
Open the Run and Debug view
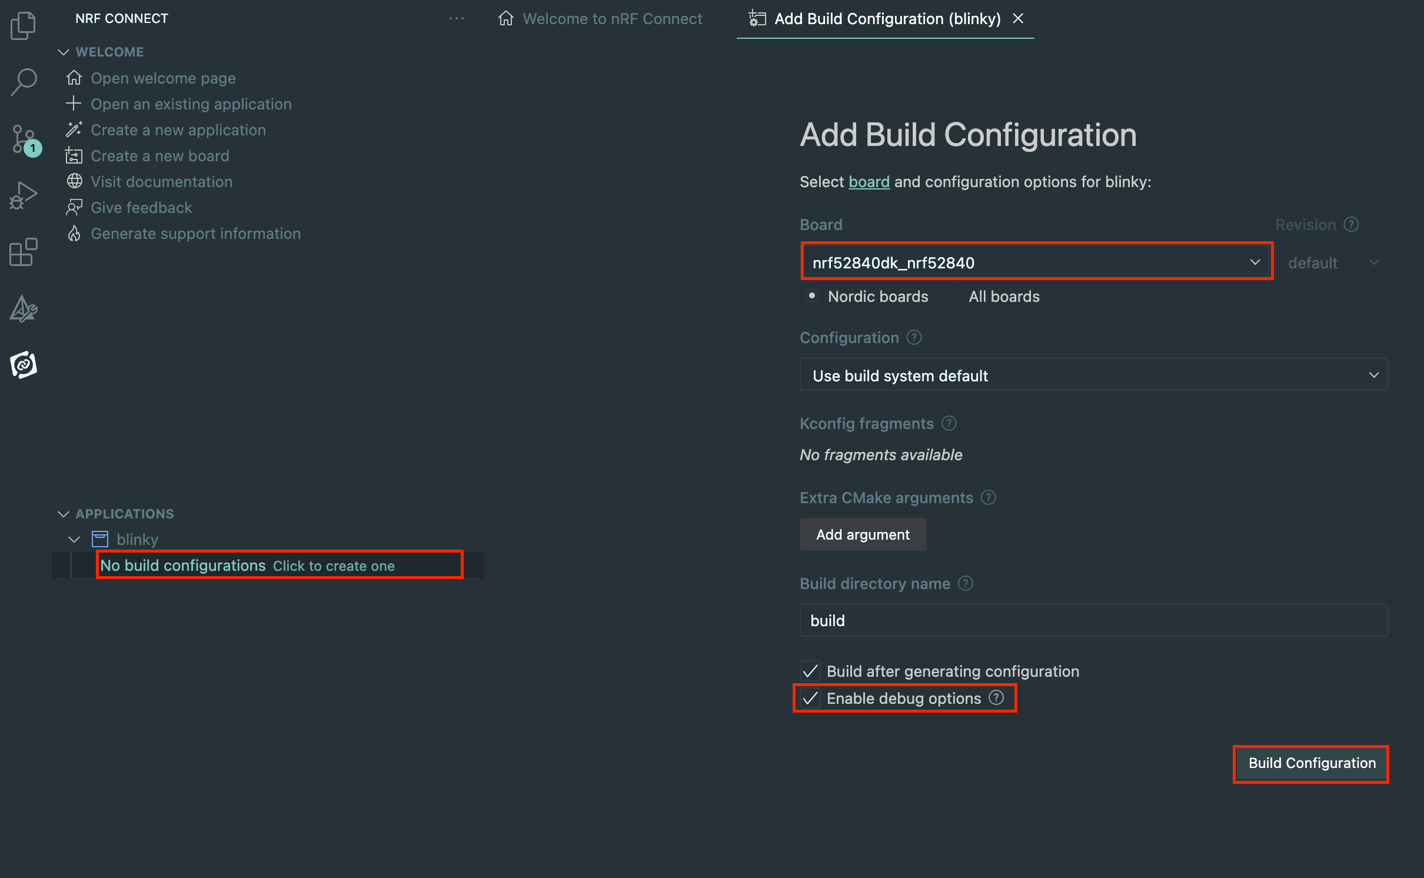[24, 196]
